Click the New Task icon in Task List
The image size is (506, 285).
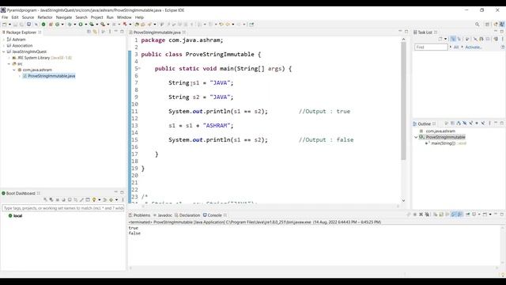(440, 39)
